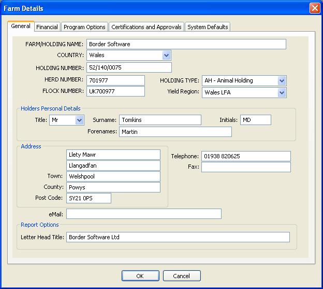Edit the County field
The image size is (323, 289).
pos(113,187)
